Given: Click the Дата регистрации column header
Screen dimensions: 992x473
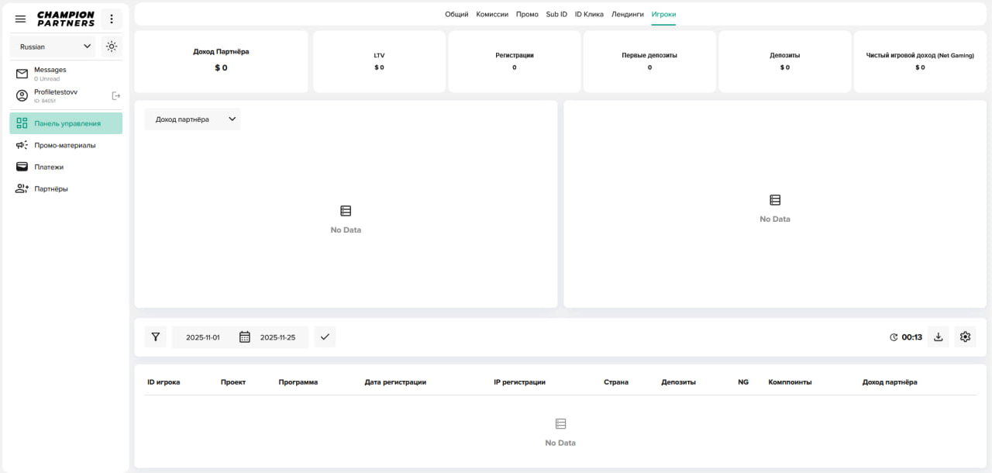Looking at the screenshot, I should 395,382.
